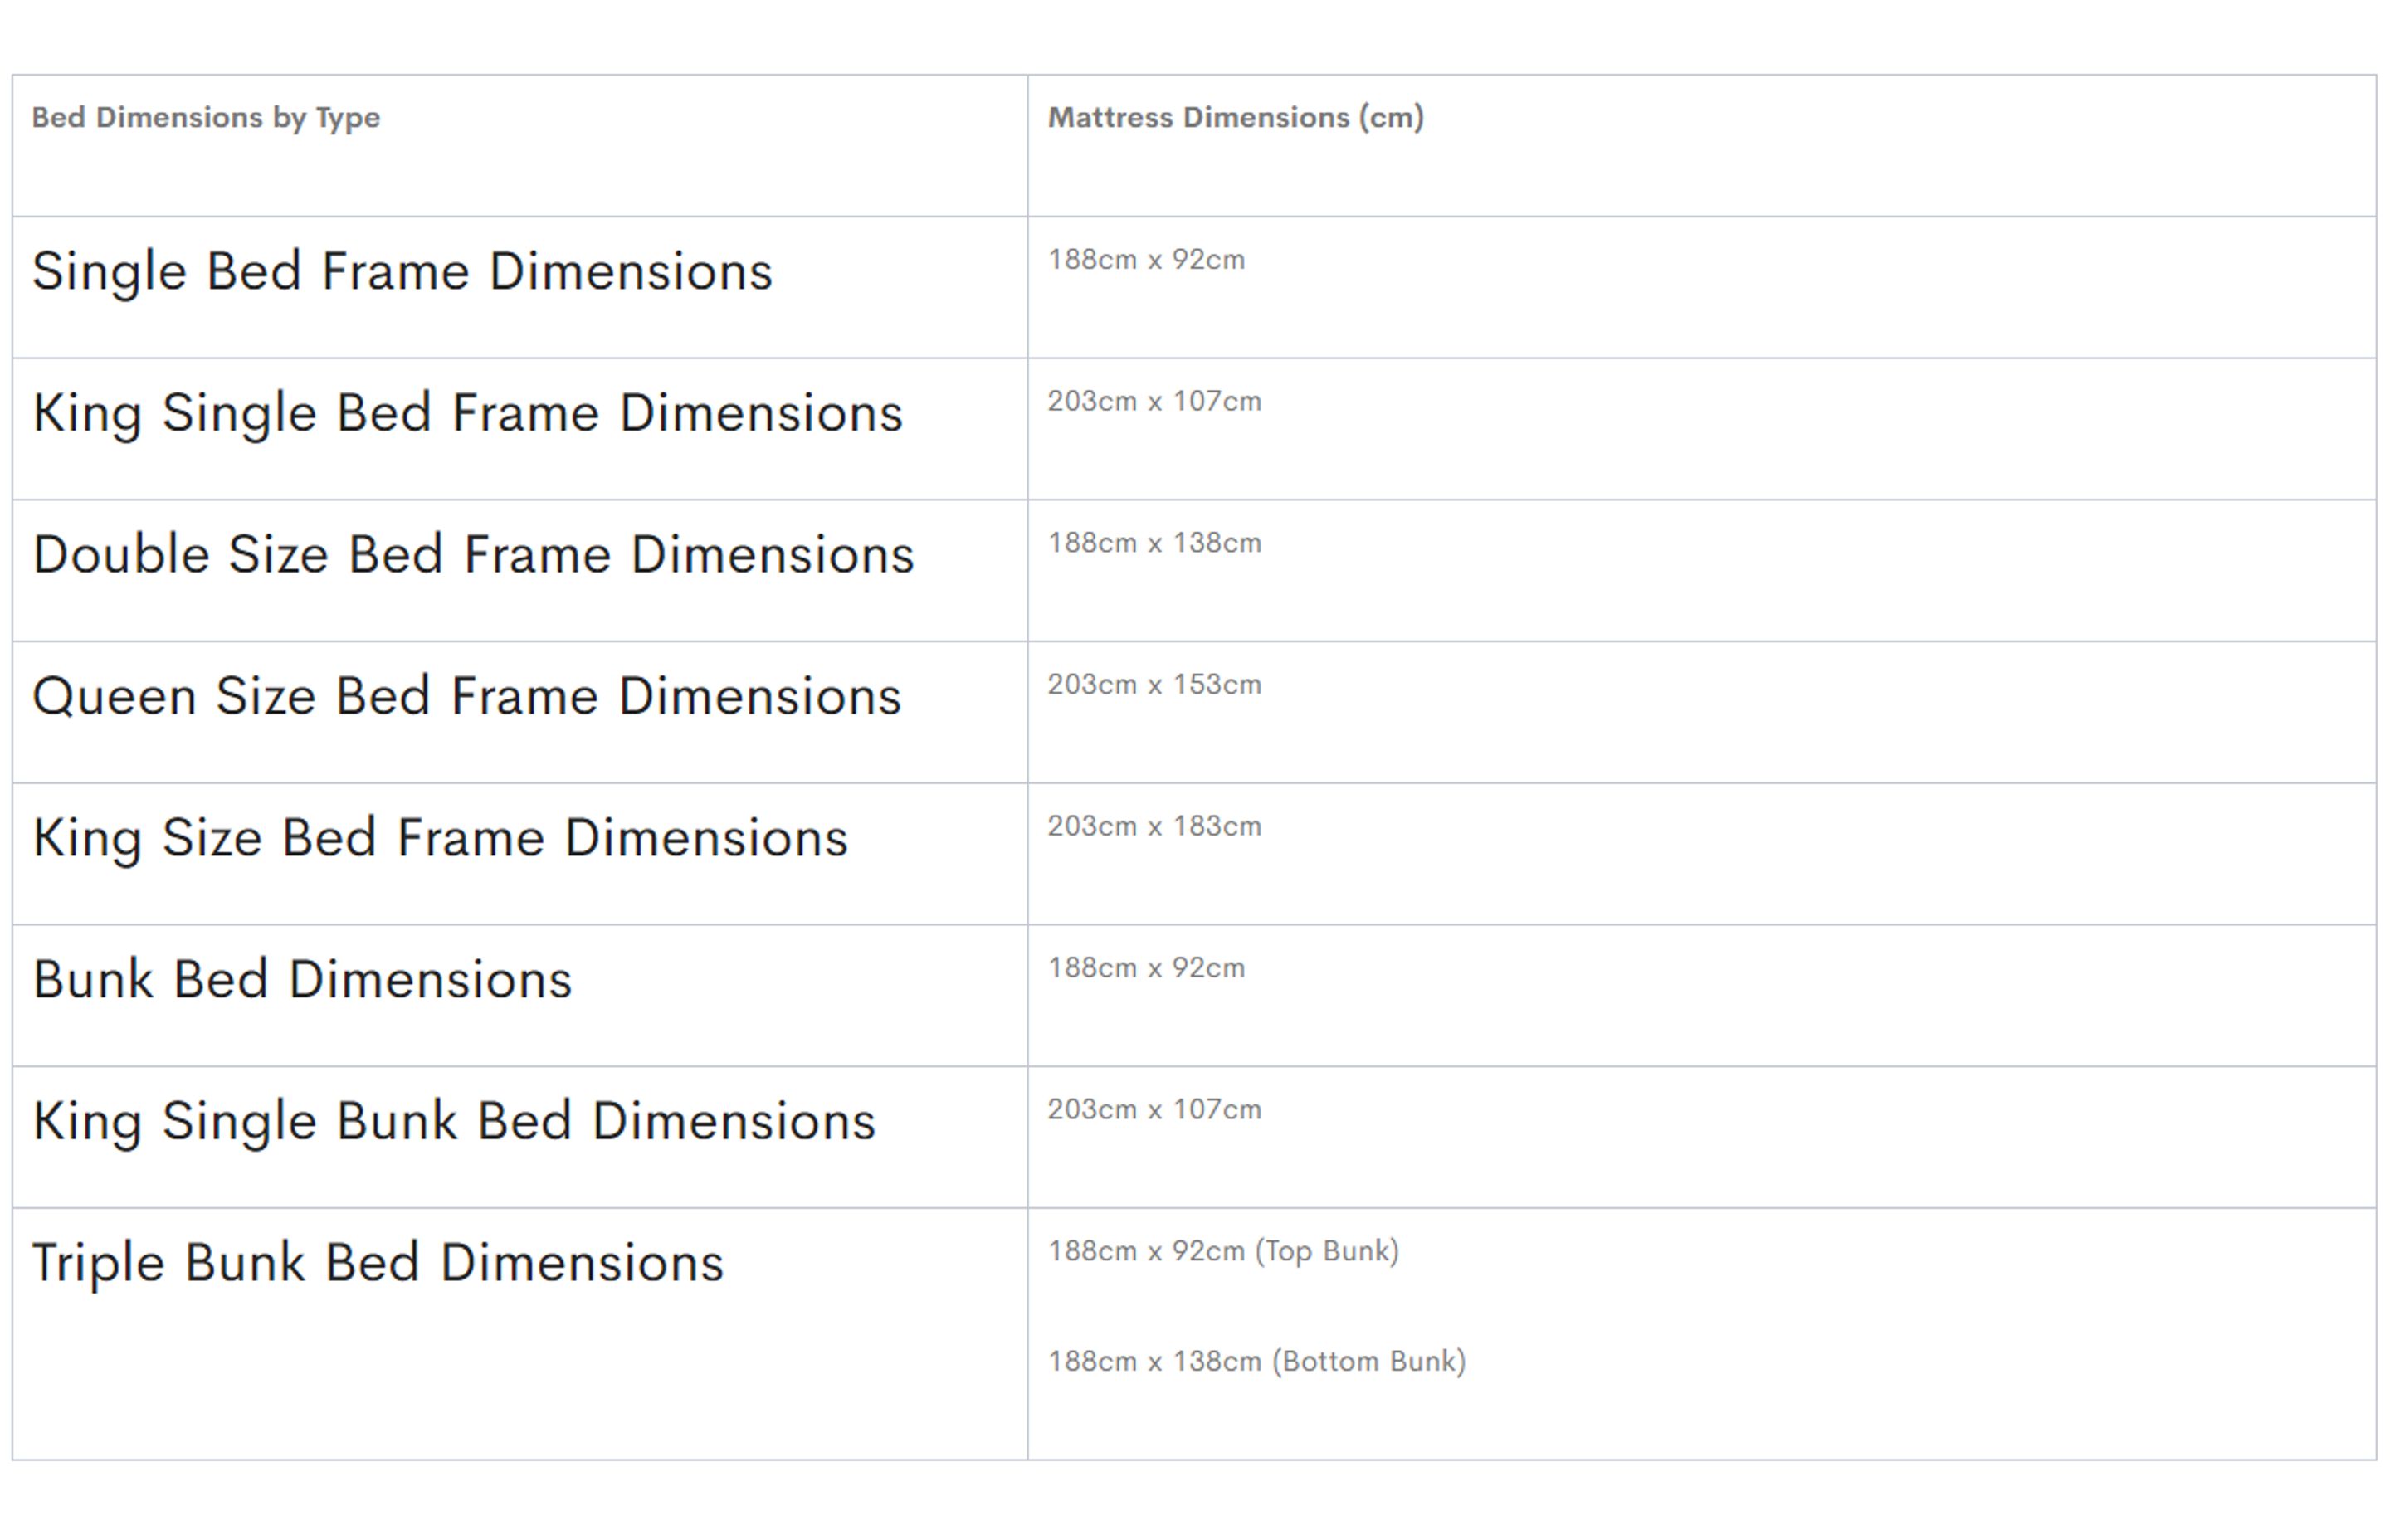Select the 188cm x 138cm double bed value
This screenshot has height=1540, width=2390.
(x=1155, y=543)
